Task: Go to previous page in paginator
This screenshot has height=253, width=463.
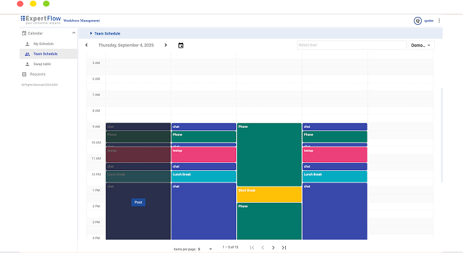Action: 262,248
